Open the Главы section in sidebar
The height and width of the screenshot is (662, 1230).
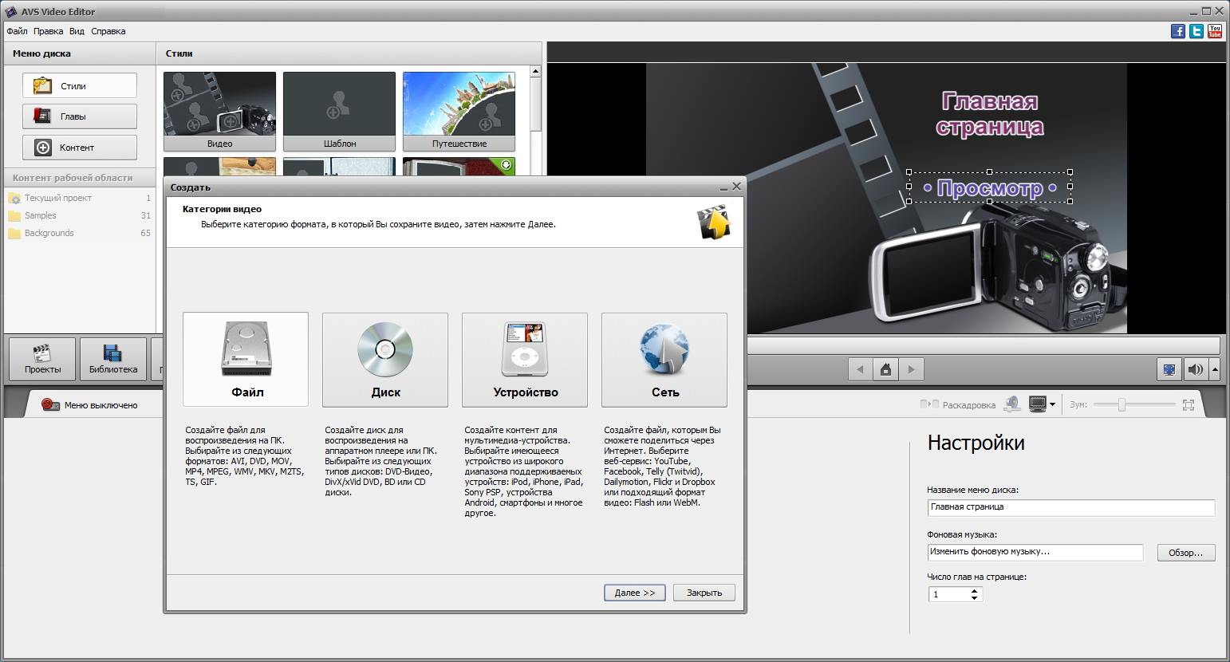80,116
